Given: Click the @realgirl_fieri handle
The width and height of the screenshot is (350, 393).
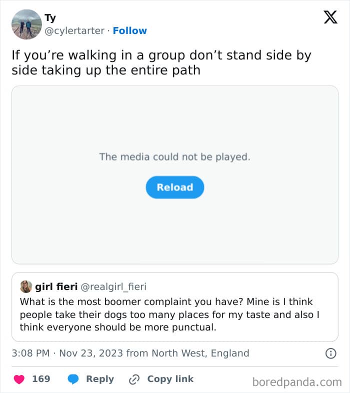Looking at the screenshot, I should tap(113, 286).
